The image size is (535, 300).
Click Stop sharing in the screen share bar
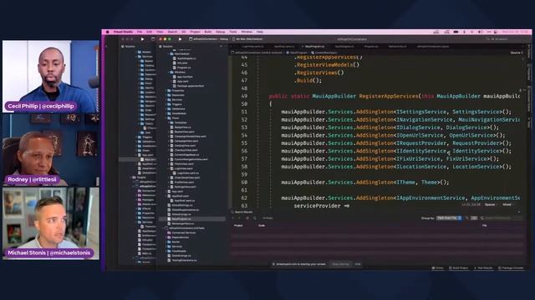coord(340,264)
